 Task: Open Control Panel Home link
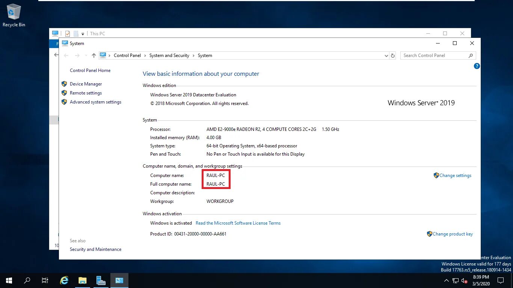pos(90,70)
